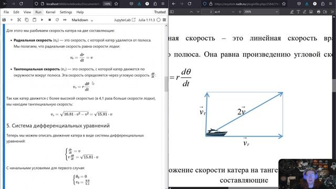Zoom in the PDF document
The image size is (336, 189).
coord(240,12)
